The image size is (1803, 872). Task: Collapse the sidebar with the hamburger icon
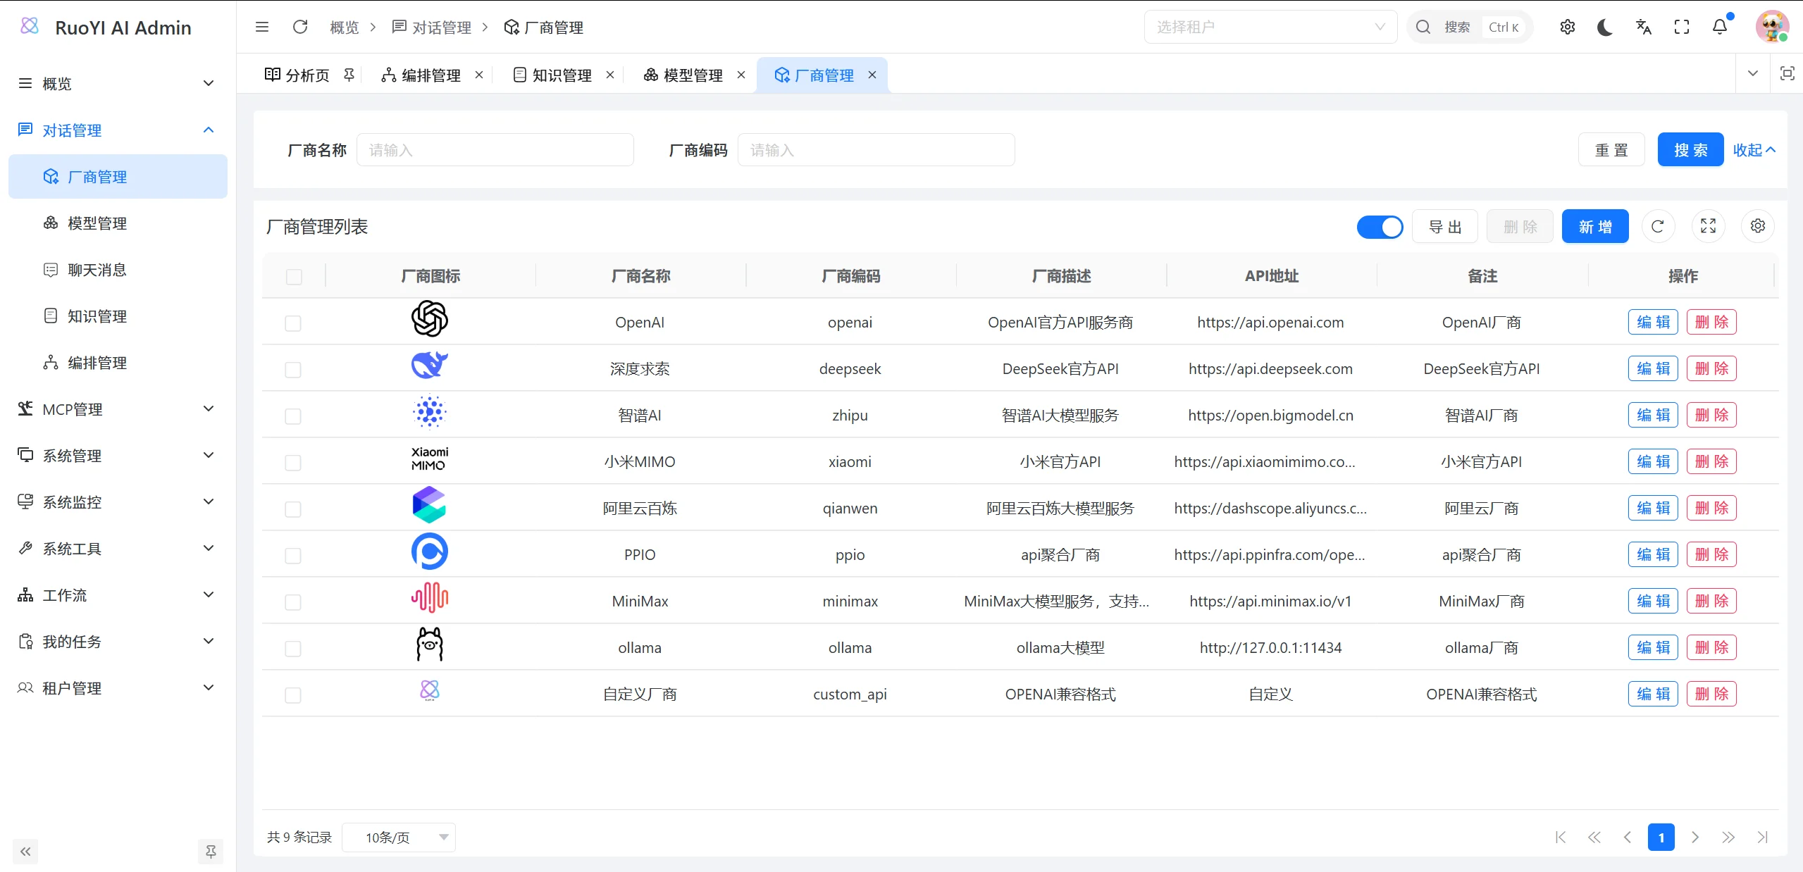coord(262,27)
